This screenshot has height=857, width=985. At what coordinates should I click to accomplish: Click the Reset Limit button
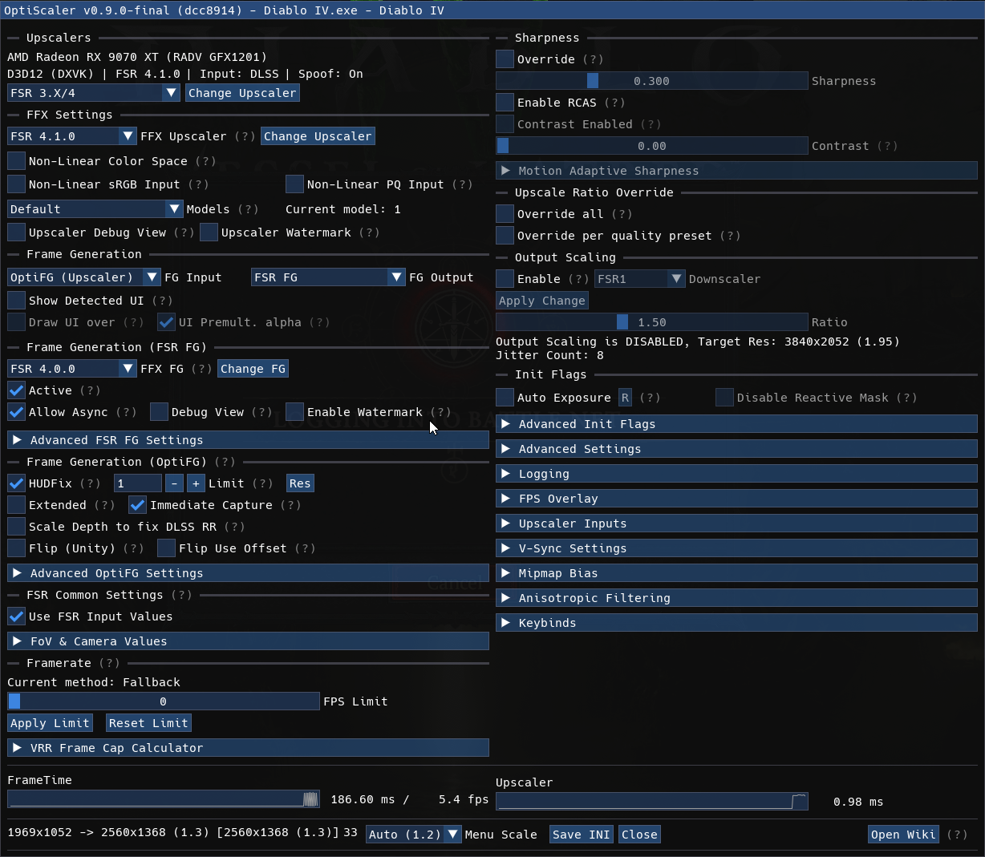(x=148, y=723)
